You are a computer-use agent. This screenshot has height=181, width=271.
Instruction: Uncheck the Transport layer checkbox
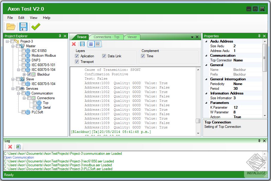pyautogui.click(x=77, y=61)
